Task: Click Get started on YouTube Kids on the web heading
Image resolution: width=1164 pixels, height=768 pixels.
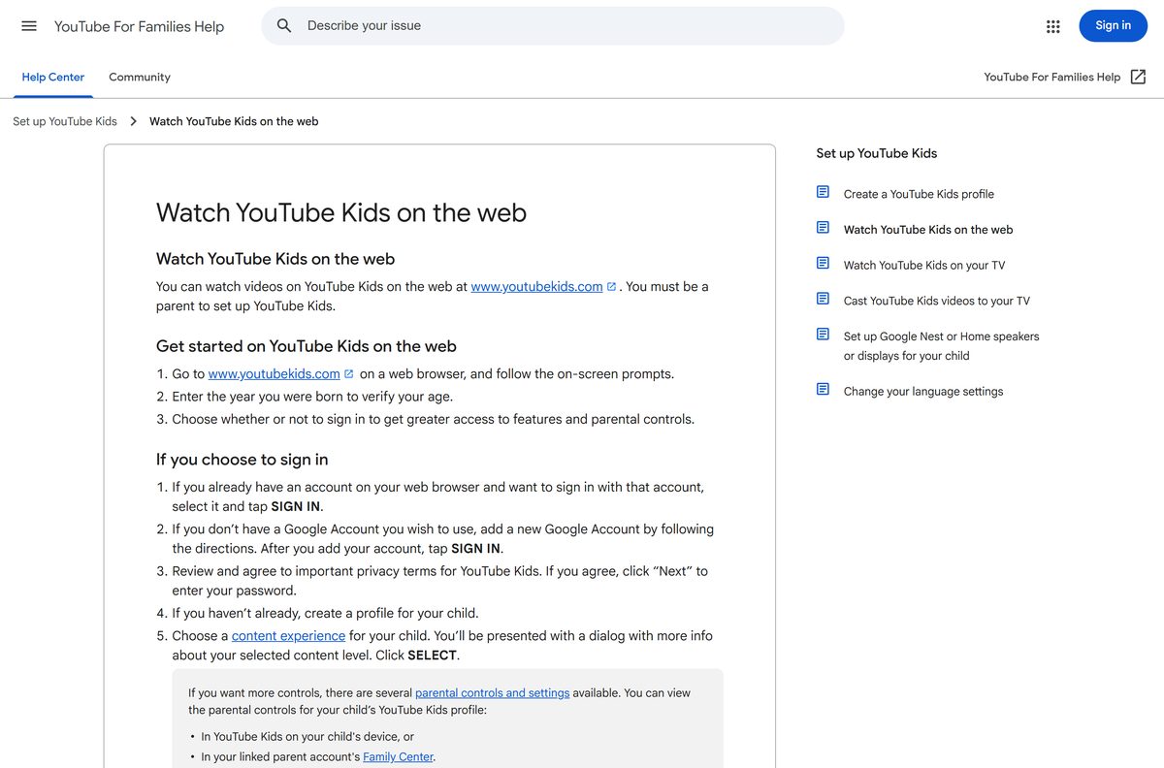Action: pos(307,346)
